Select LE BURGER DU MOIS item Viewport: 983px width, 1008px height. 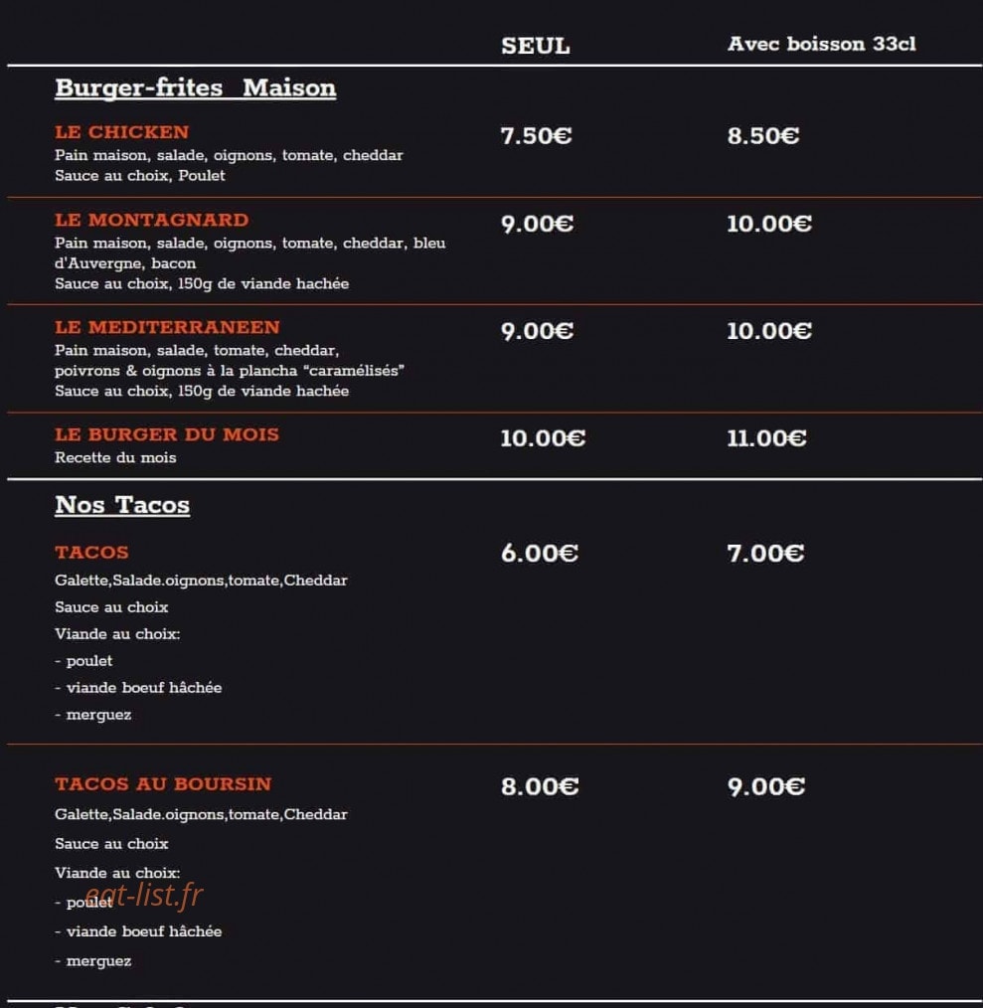[x=167, y=434]
